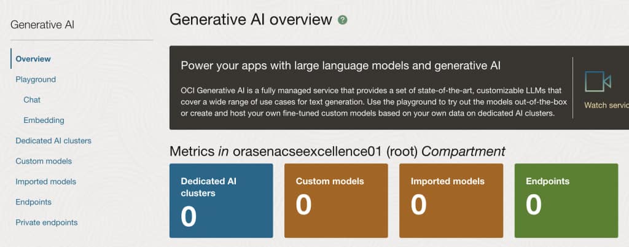Open Playground in the sidebar
Viewport: 629px width, 247px height.
coord(36,79)
